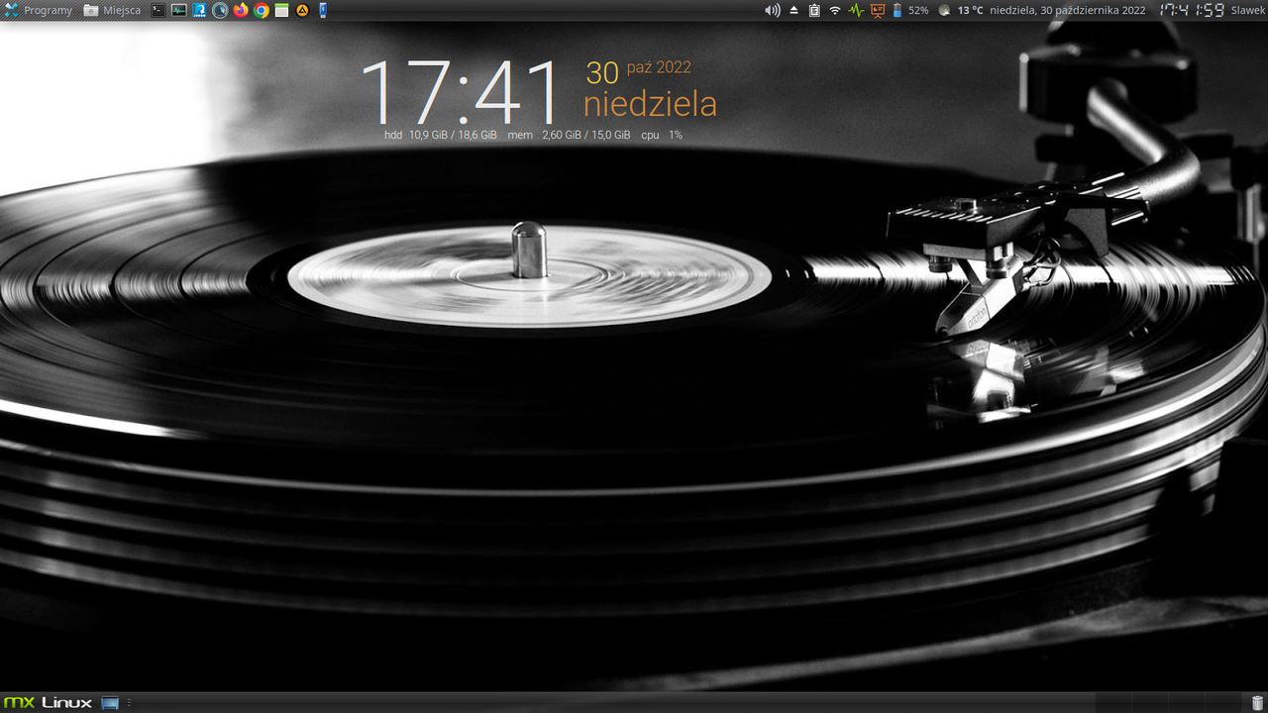Screen dimensions: 1268x713
Task: Click the orange niedziela day label
Action: pyautogui.click(x=650, y=104)
